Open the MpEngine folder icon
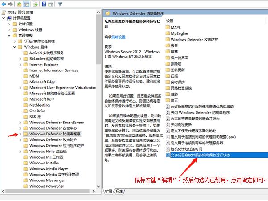 (167, 33)
